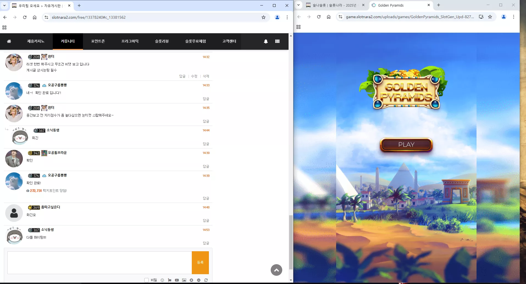This screenshot has width=526, height=284.
Task: Click 삭제 to delete the 14:32 comment
Action: pos(206,76)
